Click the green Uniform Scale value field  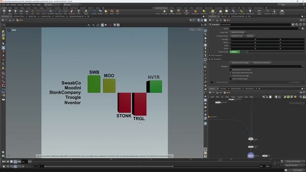point(235,52)
